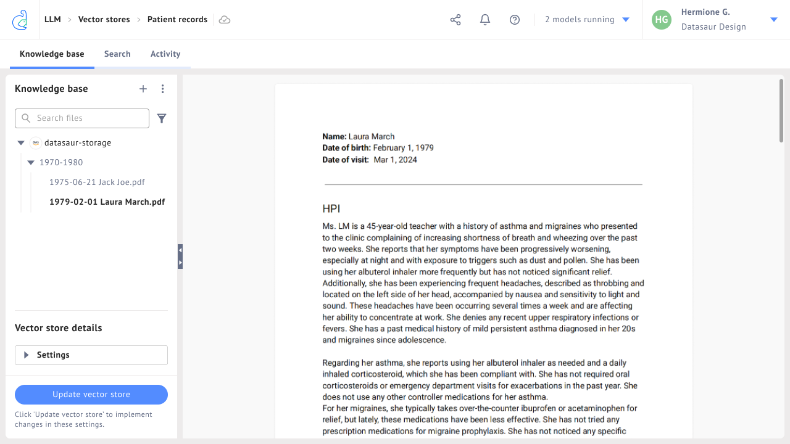Open the help question mark icon
The width and height of the screenshot is (790, 444).
pos(515,20)
